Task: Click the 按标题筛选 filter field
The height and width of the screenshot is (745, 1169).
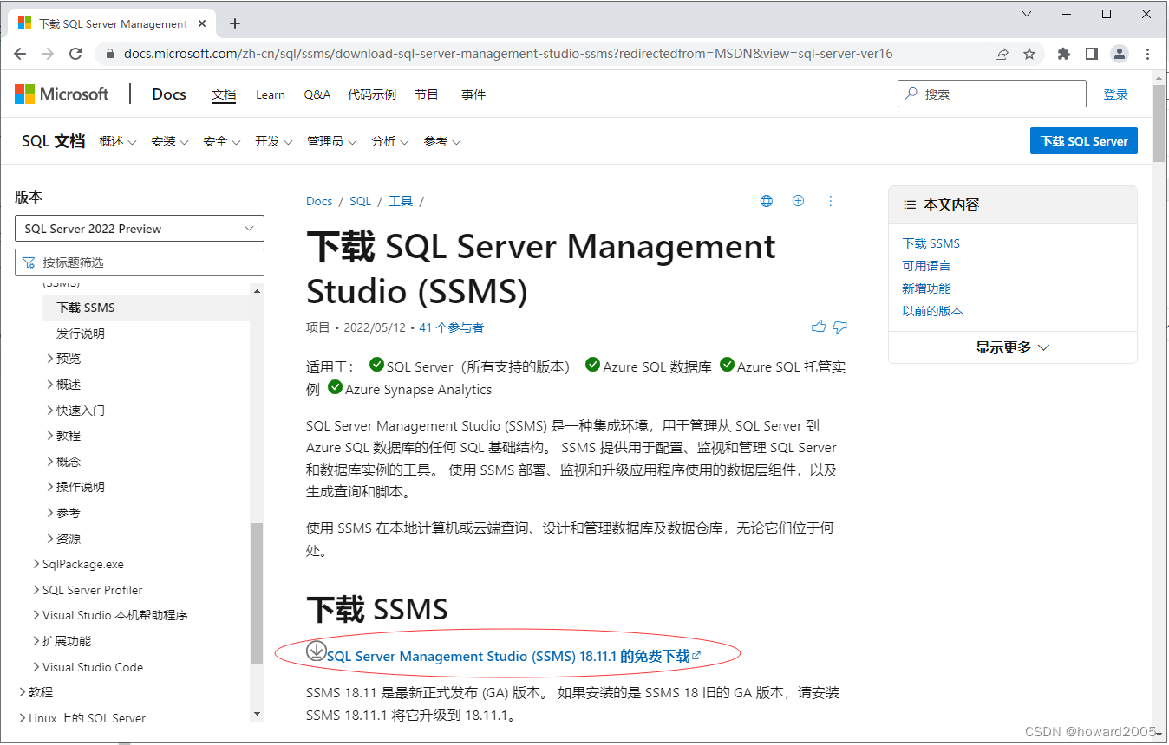Action: coord(140,262)
